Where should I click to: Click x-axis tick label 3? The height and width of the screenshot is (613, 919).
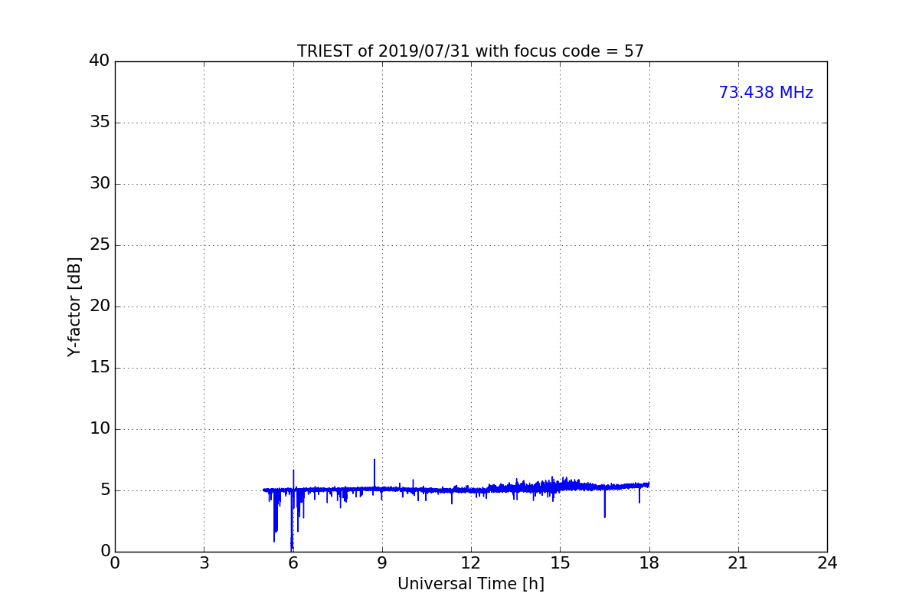coord(204,563)
